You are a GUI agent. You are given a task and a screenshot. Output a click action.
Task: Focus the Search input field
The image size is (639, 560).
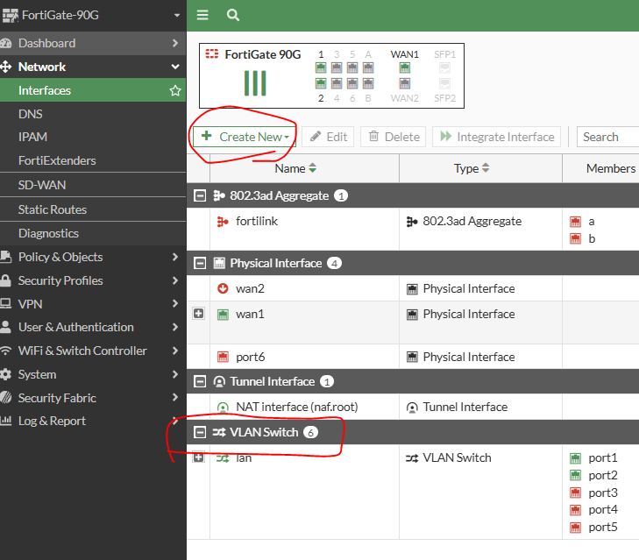click(608, 137)
